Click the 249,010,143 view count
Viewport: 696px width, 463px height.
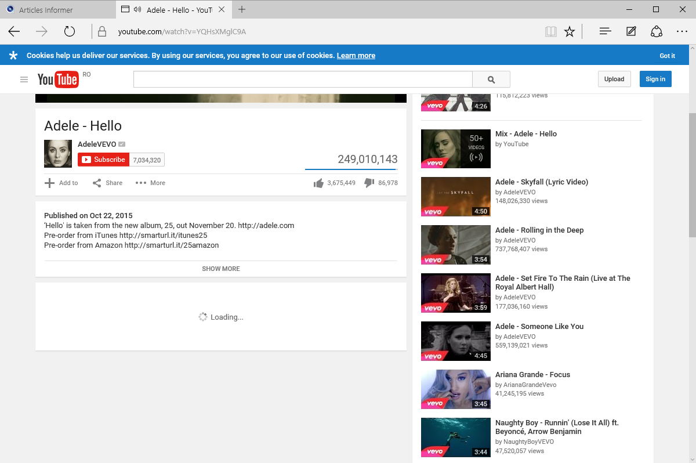tap(368, 159)
